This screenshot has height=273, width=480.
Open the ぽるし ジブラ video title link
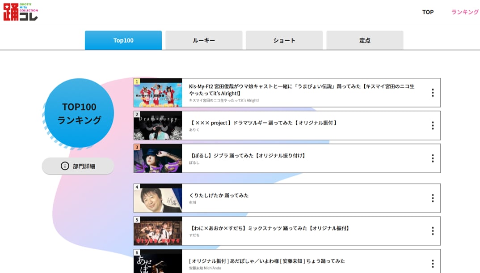pyautogui.click(x=248, y=155)
